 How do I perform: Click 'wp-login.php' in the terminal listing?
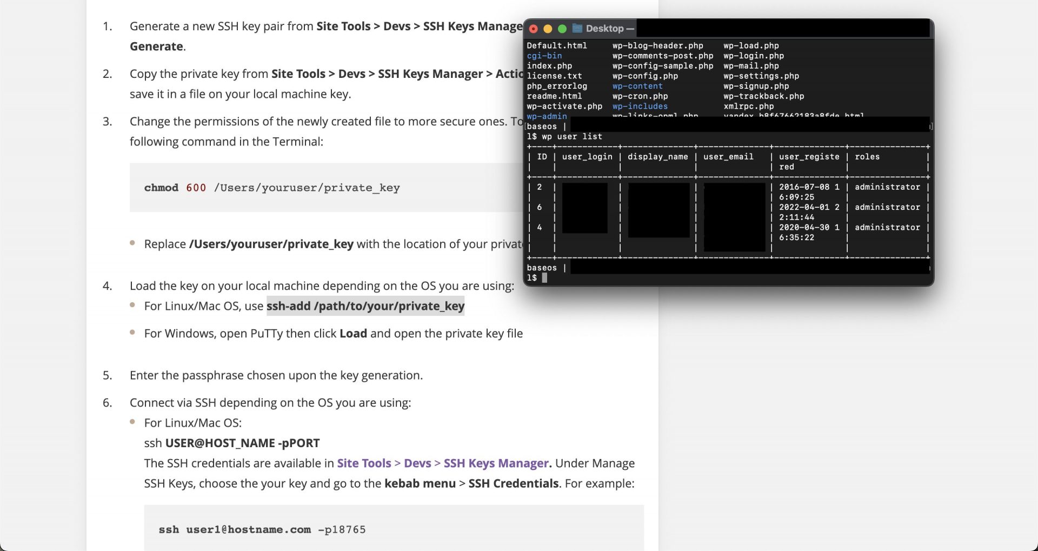(x=754, y=56)
